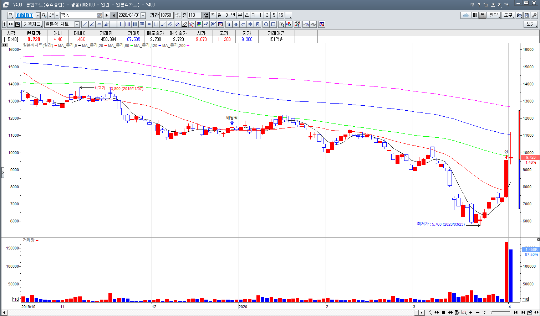Viewport: 540px width, 316px height.
Task: Toggle daily (일) period button
Action: click(x=206, y=15)
